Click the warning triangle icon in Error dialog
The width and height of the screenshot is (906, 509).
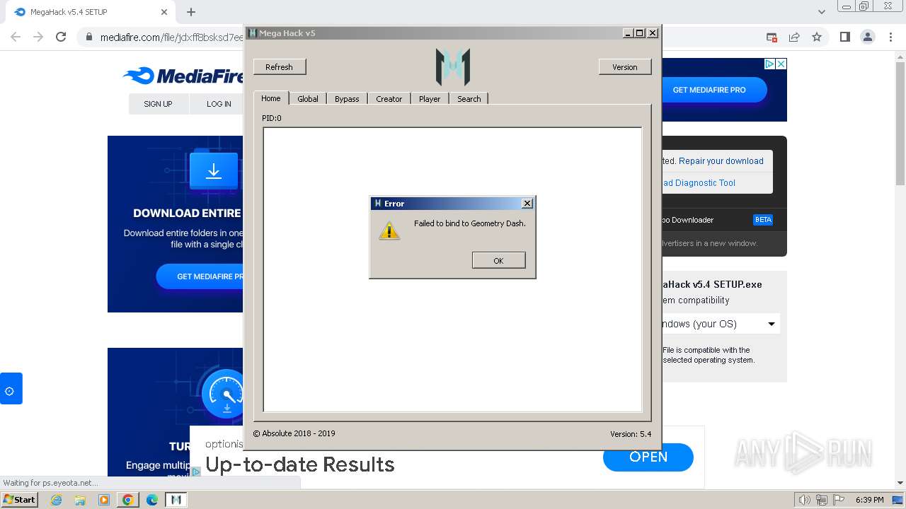(x=389, y=230)
